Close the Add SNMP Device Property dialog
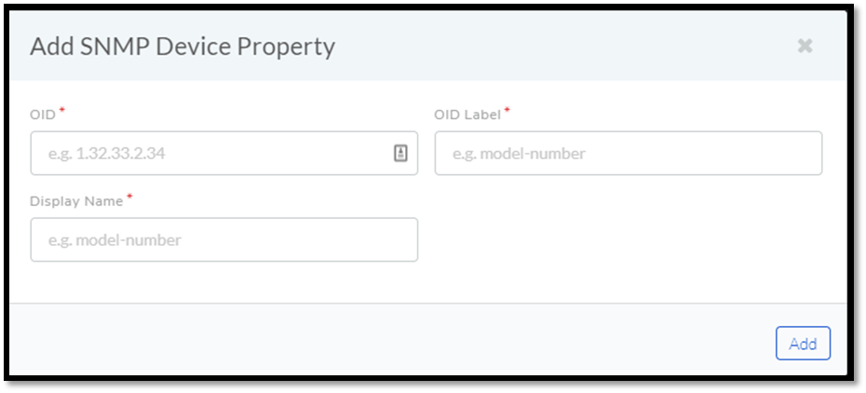This screenshot has width=866, height=393. [x=805, y=46]
